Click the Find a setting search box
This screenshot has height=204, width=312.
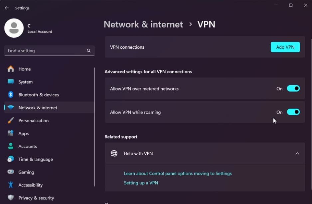point(47,51)
